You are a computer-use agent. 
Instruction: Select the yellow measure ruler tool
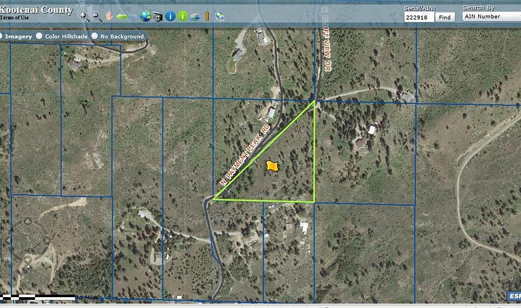207,16
